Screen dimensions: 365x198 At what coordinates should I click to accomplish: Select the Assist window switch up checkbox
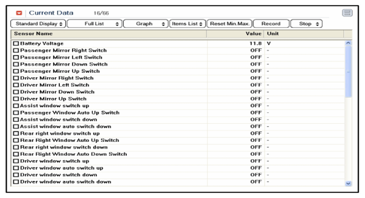16,106
